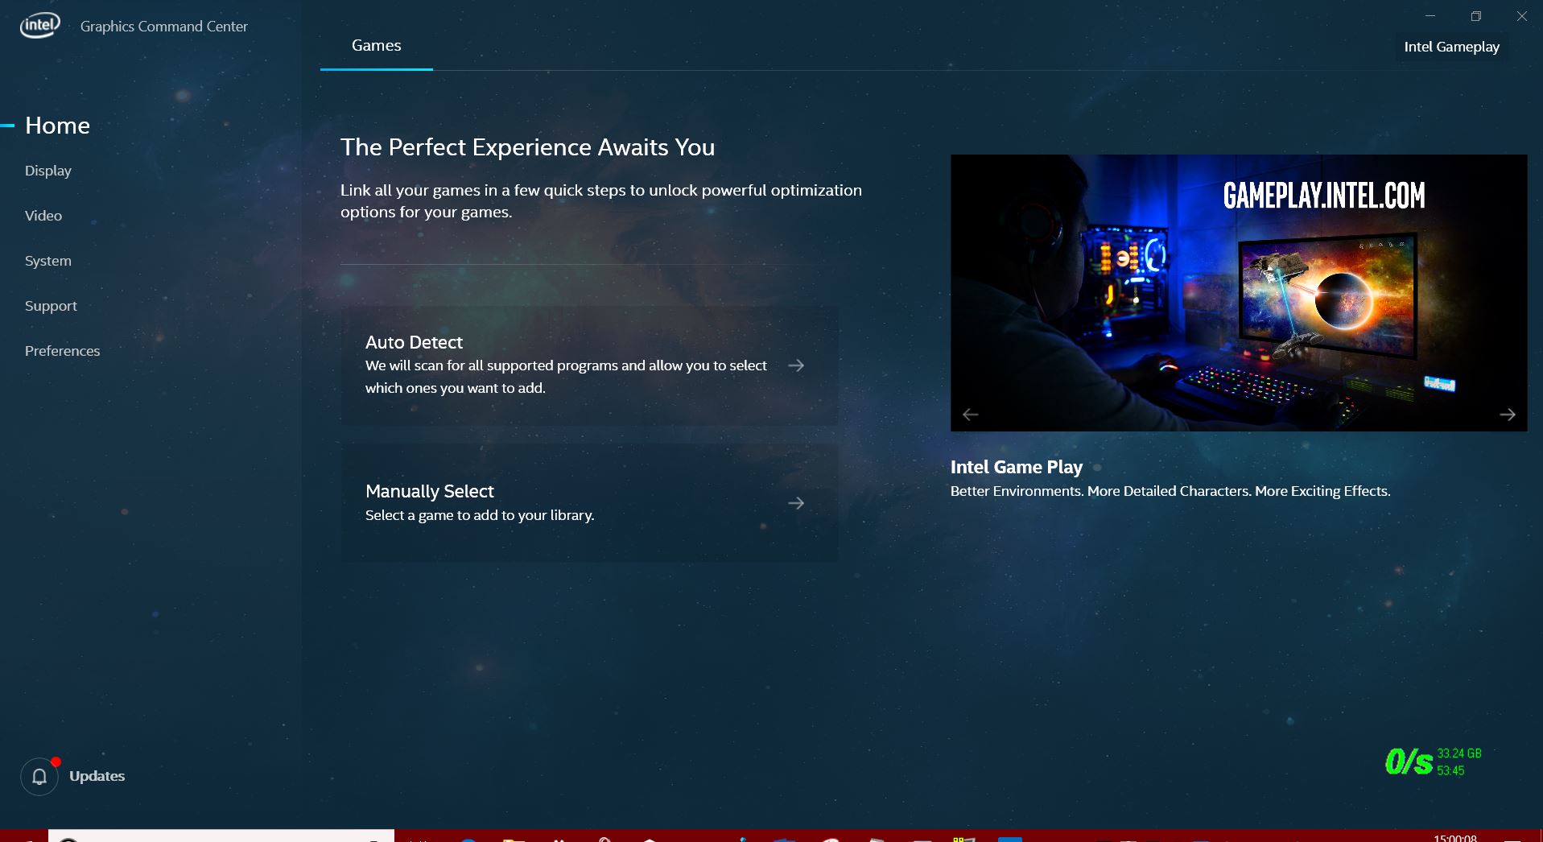Restore down the window

[1476, 16]
